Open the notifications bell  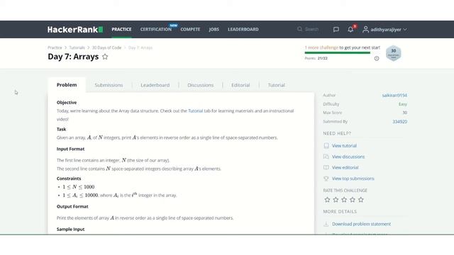[350, 29]
